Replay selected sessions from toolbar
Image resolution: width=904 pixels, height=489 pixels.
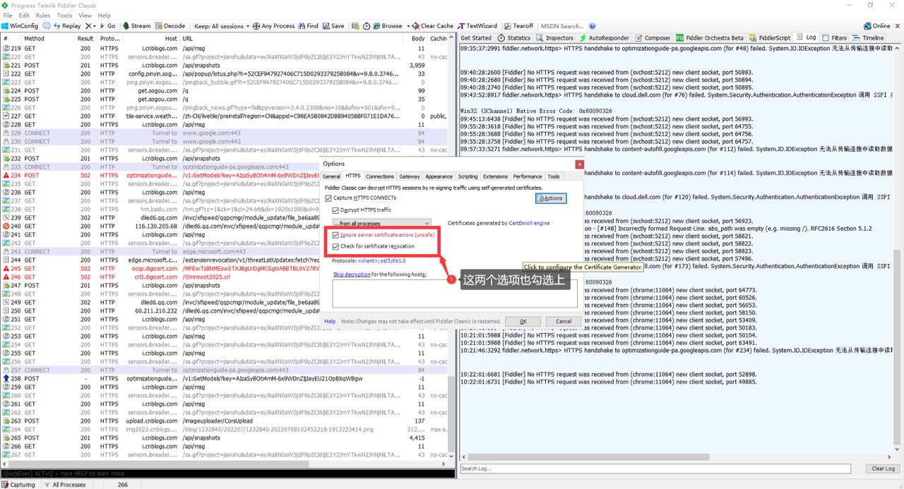pos(66,26)
